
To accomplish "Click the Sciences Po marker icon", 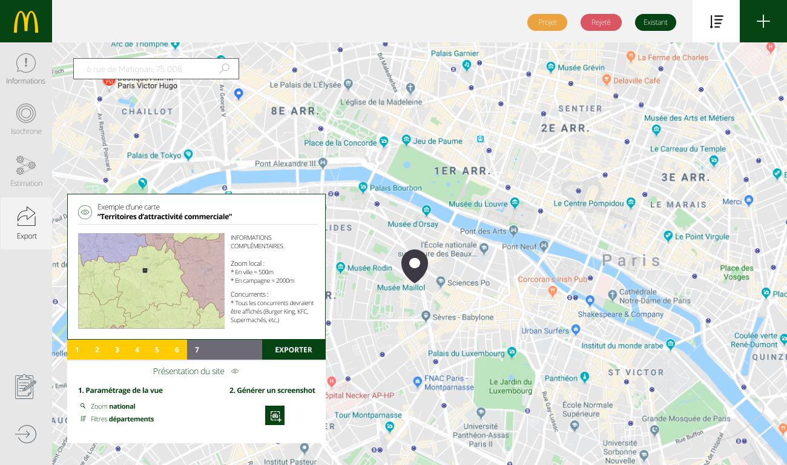I will 441,282.
